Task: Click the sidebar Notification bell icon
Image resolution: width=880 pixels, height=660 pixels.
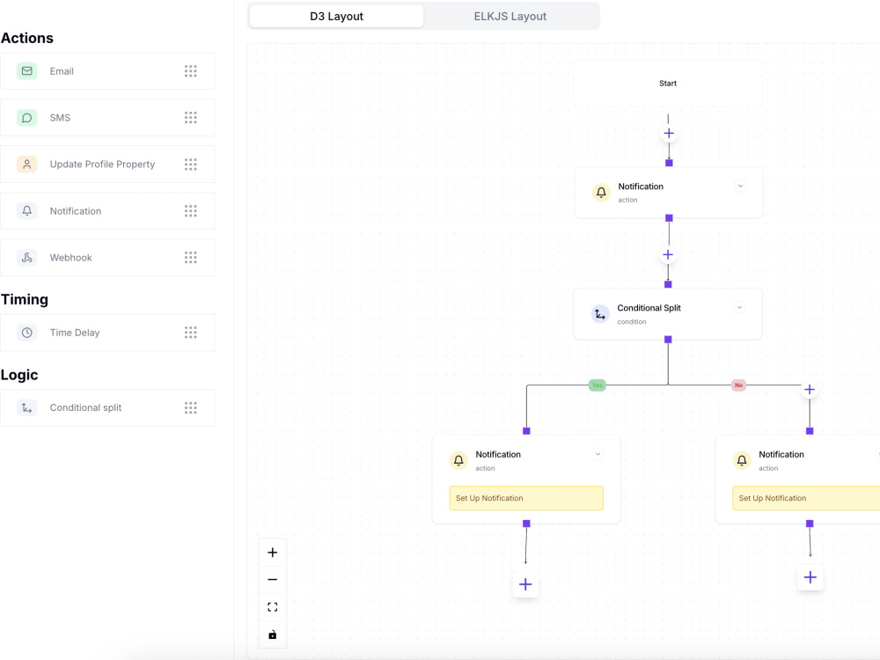Action: 27,211
